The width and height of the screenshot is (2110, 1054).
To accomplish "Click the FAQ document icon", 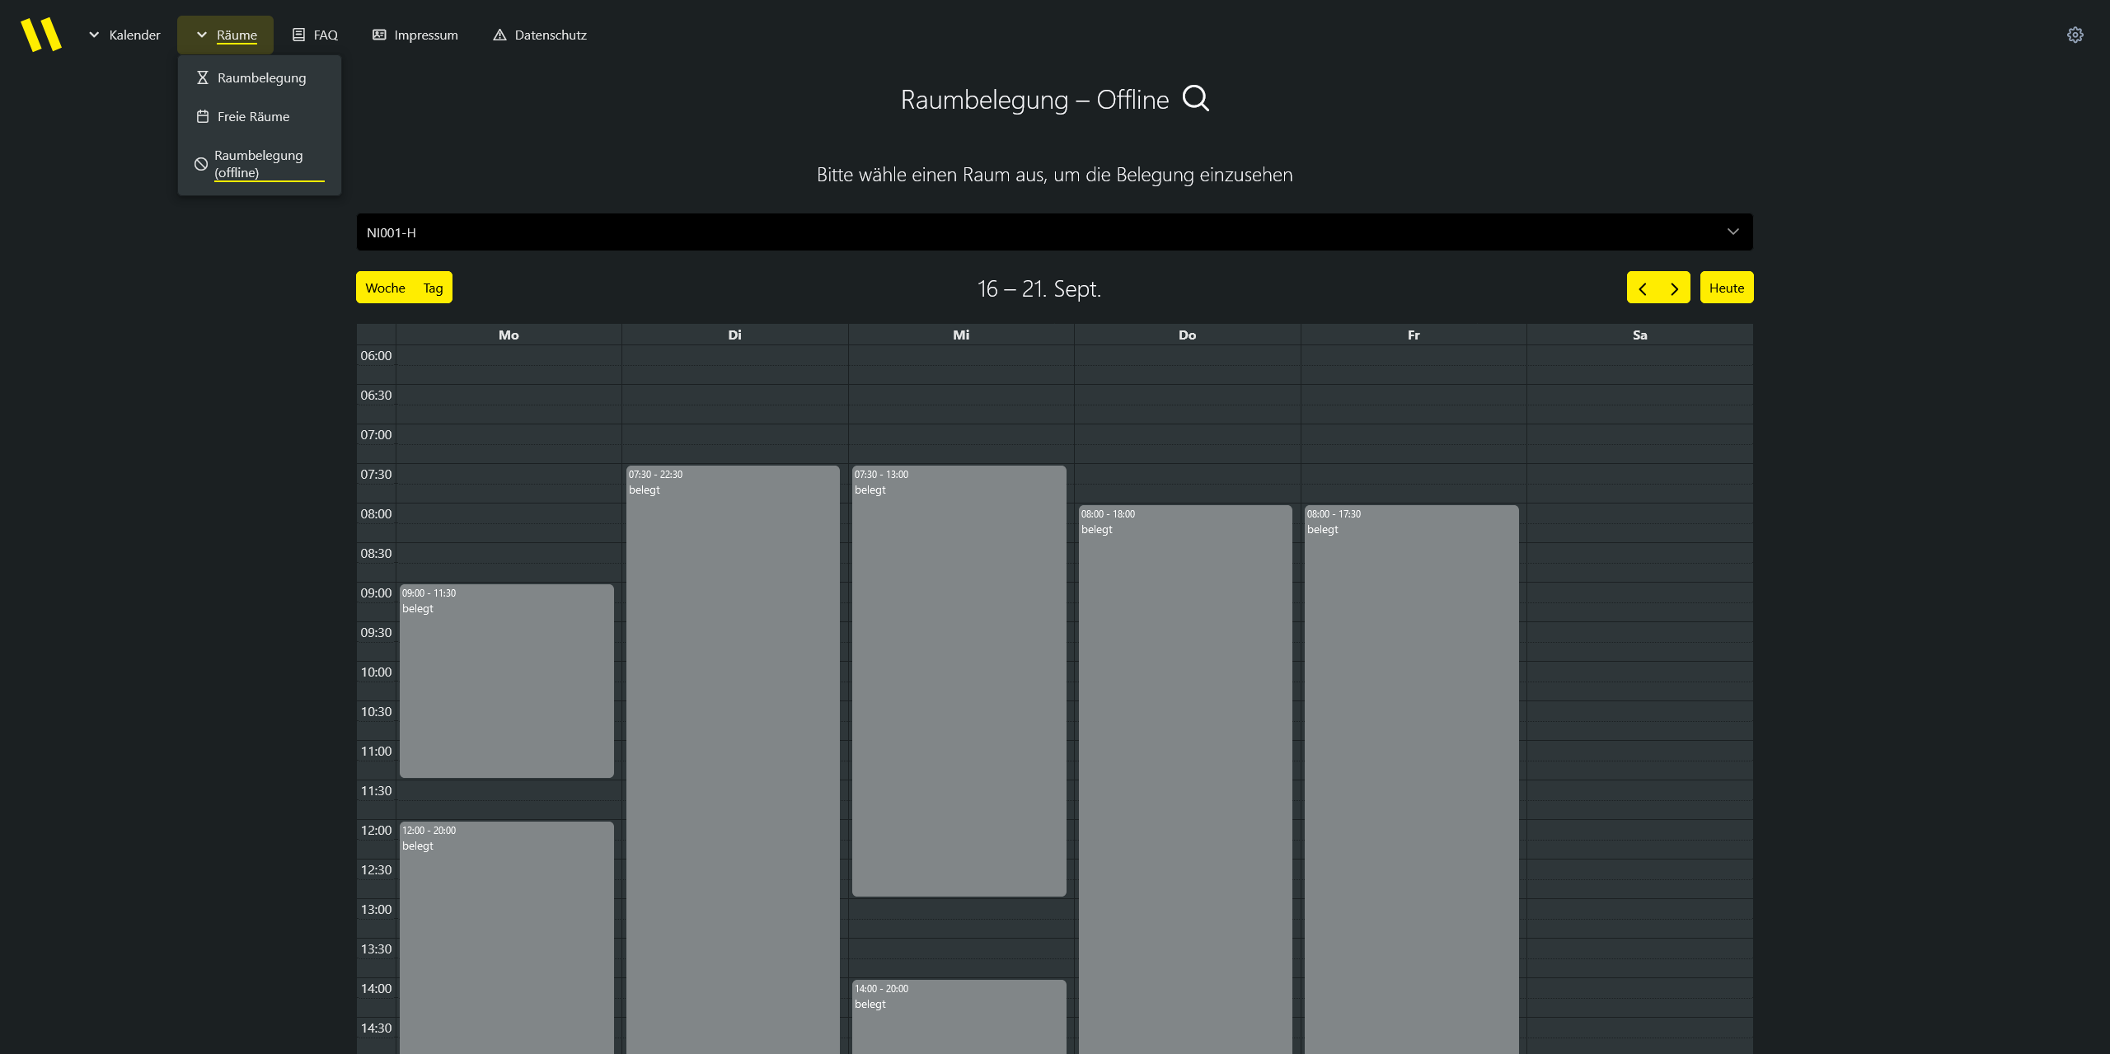I will [x=298, y=35].
